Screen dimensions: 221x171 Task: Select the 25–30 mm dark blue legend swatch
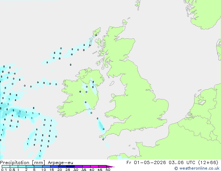(x=70, y=166)
